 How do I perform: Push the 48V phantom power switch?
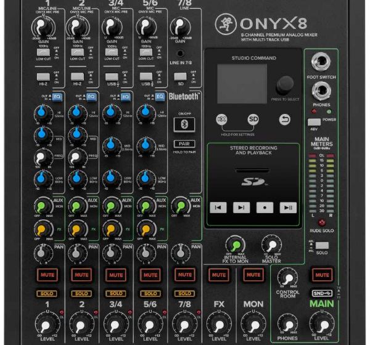tap(314, 122)
